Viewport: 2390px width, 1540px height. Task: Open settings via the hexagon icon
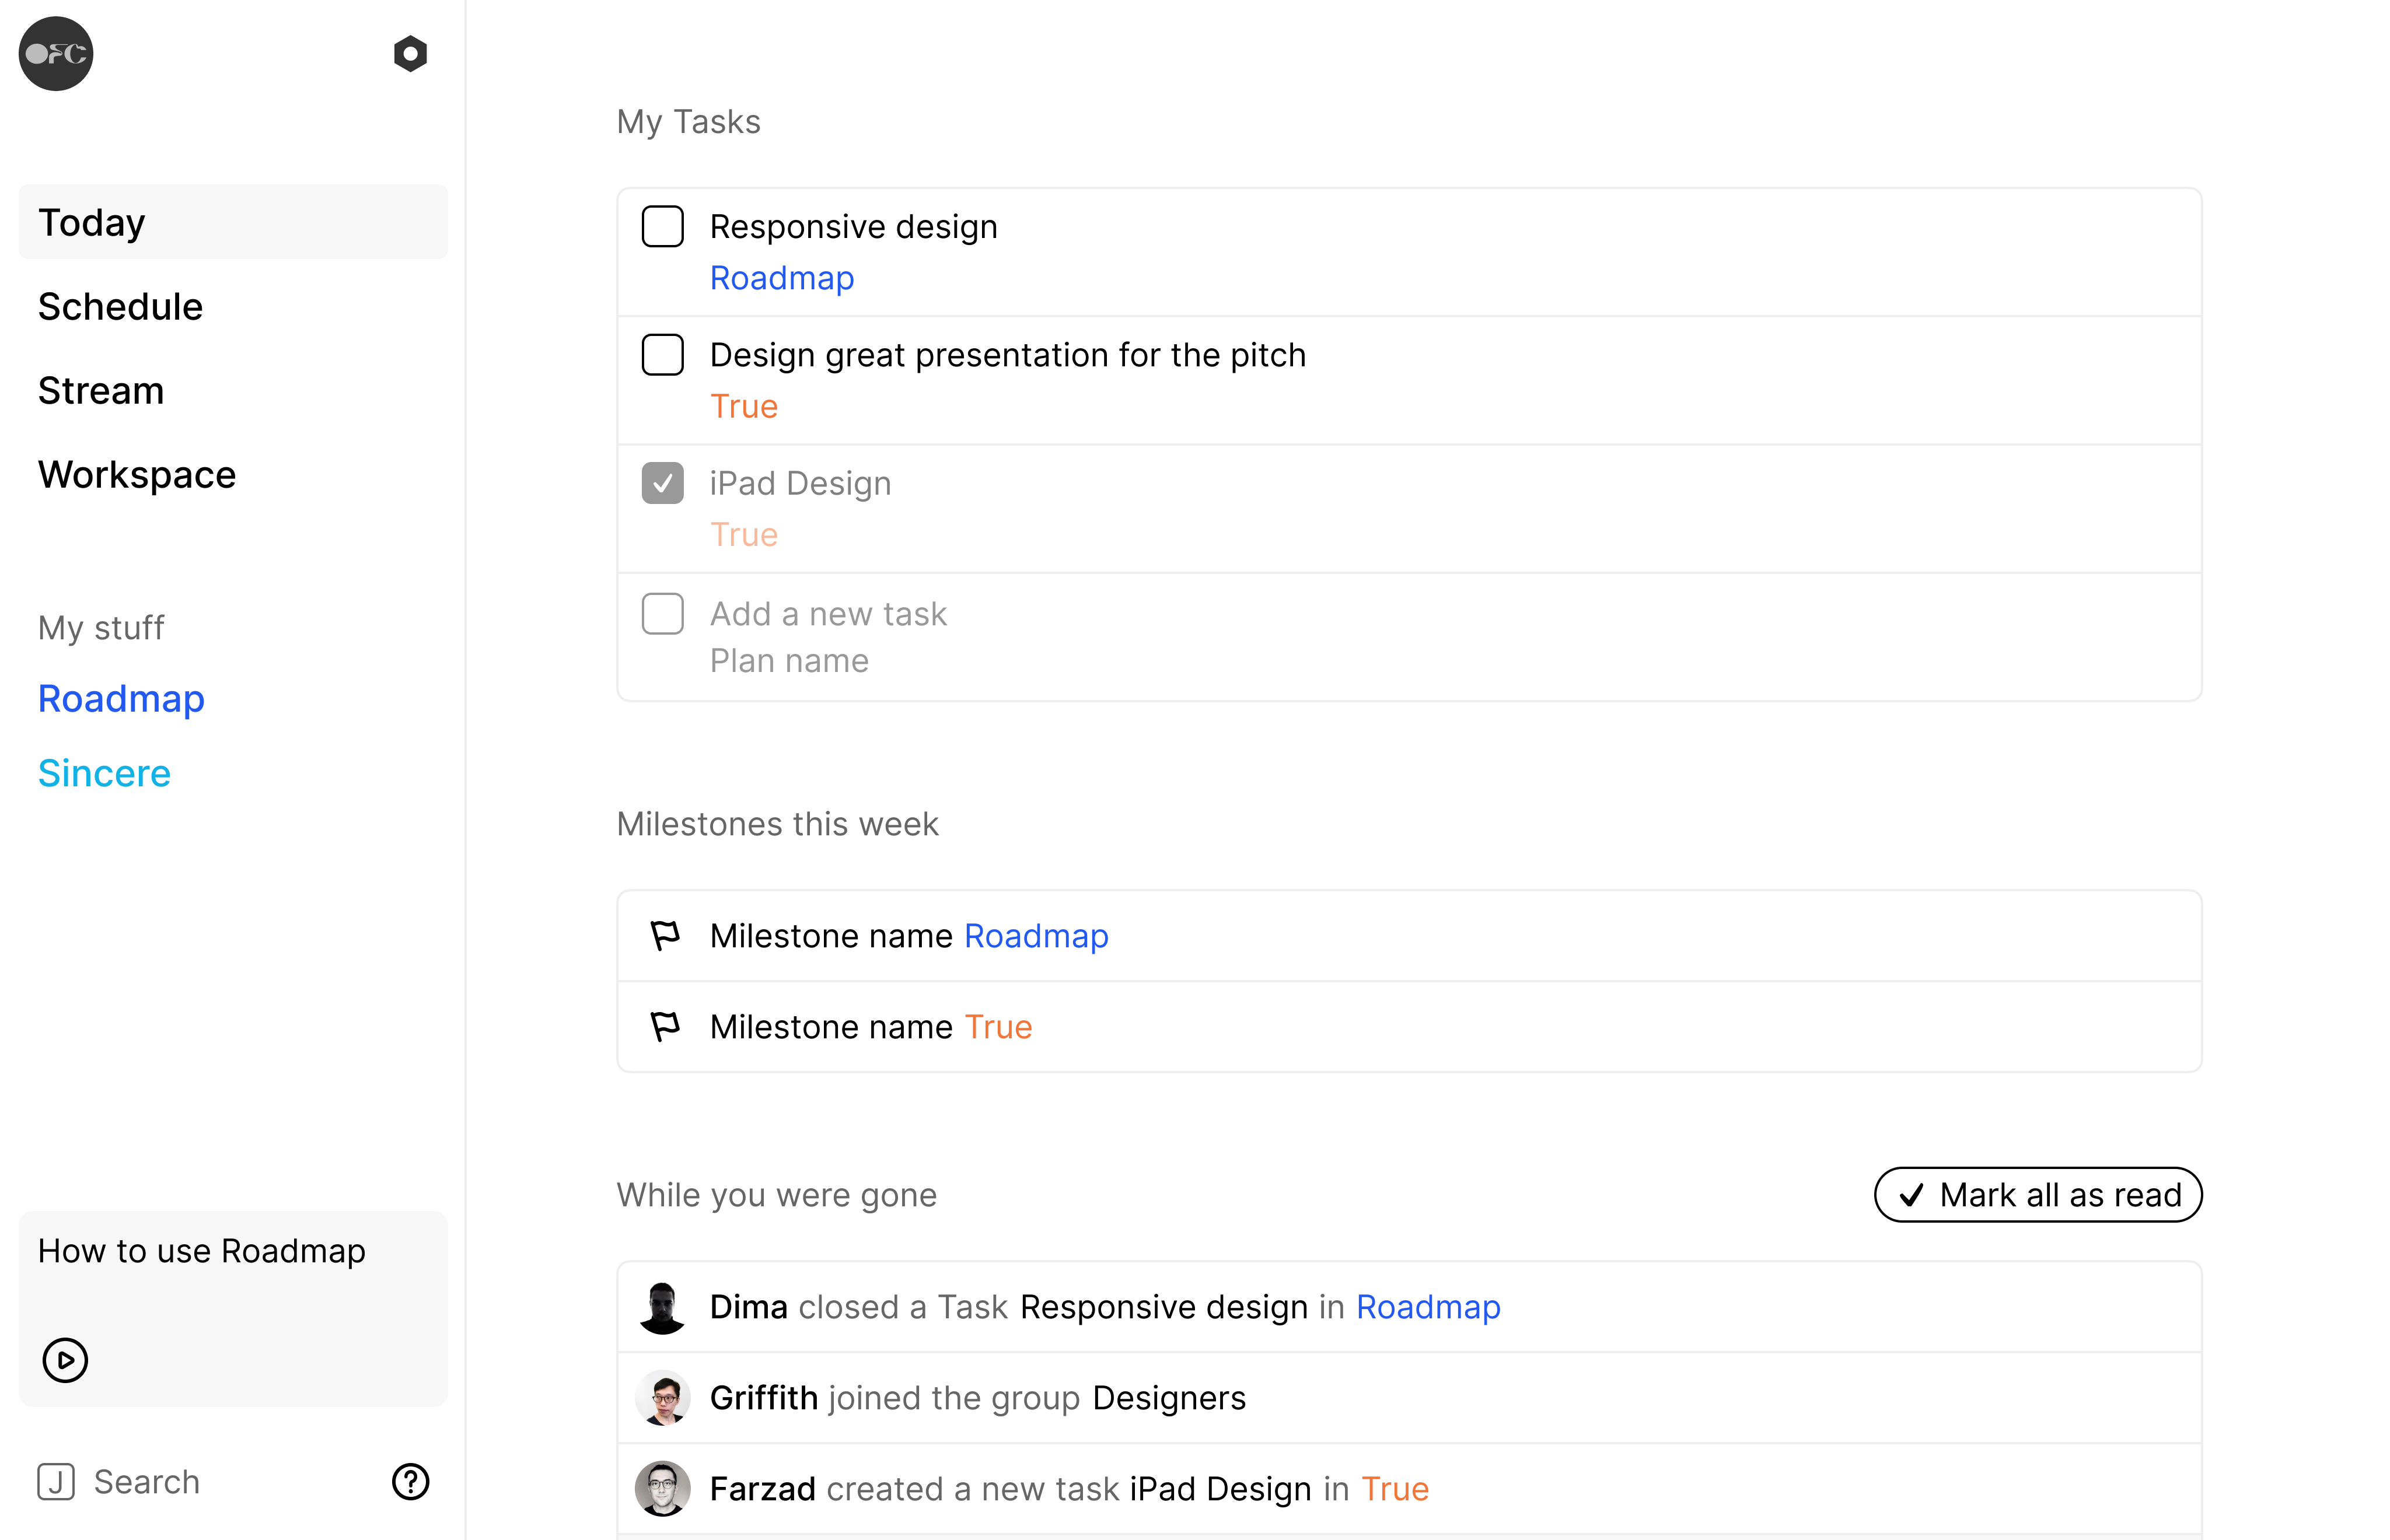point(410,54)
